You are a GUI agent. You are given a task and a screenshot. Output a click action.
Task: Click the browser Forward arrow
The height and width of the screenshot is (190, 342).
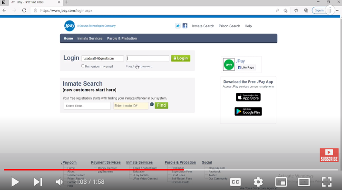[14, 10]
